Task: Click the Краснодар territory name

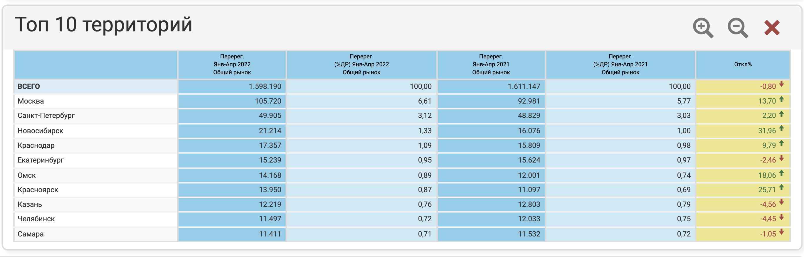Action: pyautogui.click(x=36, y=145)
